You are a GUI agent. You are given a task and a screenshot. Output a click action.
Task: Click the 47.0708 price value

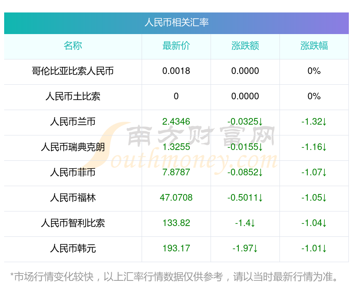176,198
